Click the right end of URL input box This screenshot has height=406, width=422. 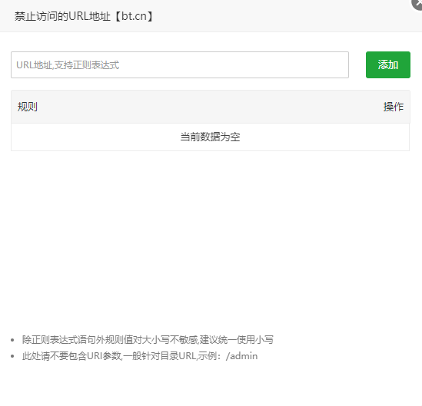click(342, 64)
